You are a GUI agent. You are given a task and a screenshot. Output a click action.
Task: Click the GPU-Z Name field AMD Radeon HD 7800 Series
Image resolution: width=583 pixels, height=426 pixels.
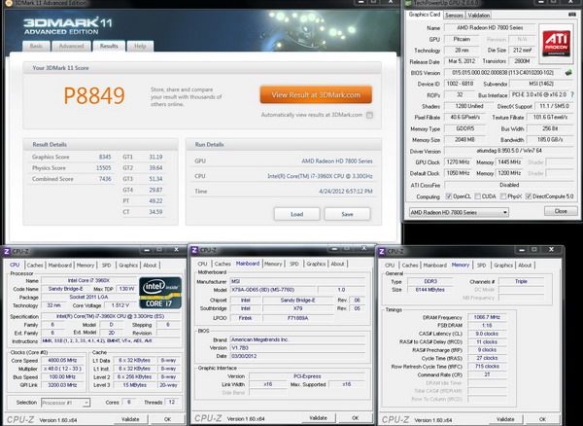490,28
